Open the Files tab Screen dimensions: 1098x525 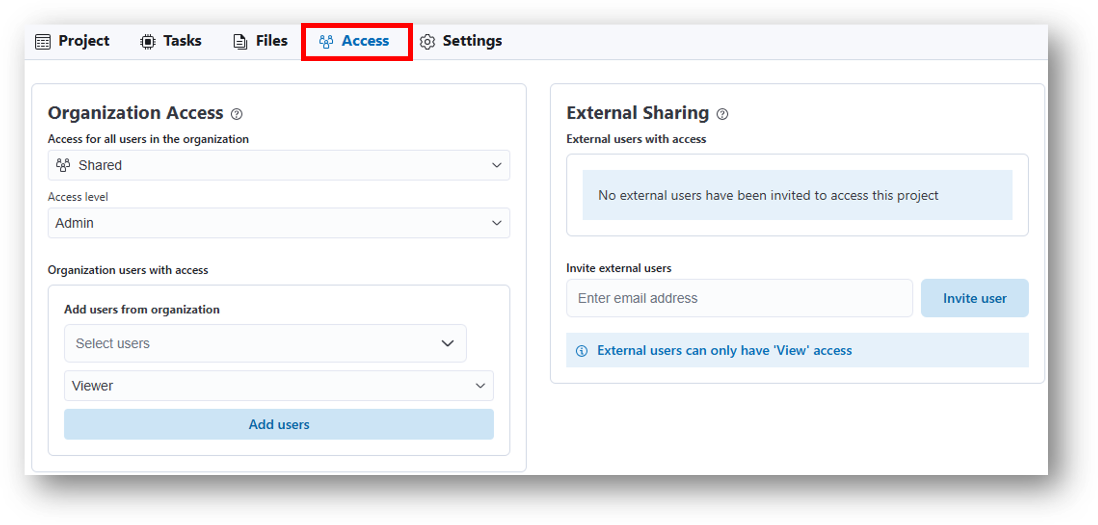tap(260, 41)
